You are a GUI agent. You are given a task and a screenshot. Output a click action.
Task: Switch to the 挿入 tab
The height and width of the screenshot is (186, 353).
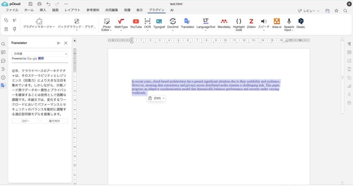[43, 10]
